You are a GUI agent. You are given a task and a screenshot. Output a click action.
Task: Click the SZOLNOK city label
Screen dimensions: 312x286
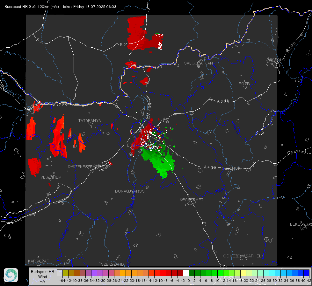click(231, 168)
